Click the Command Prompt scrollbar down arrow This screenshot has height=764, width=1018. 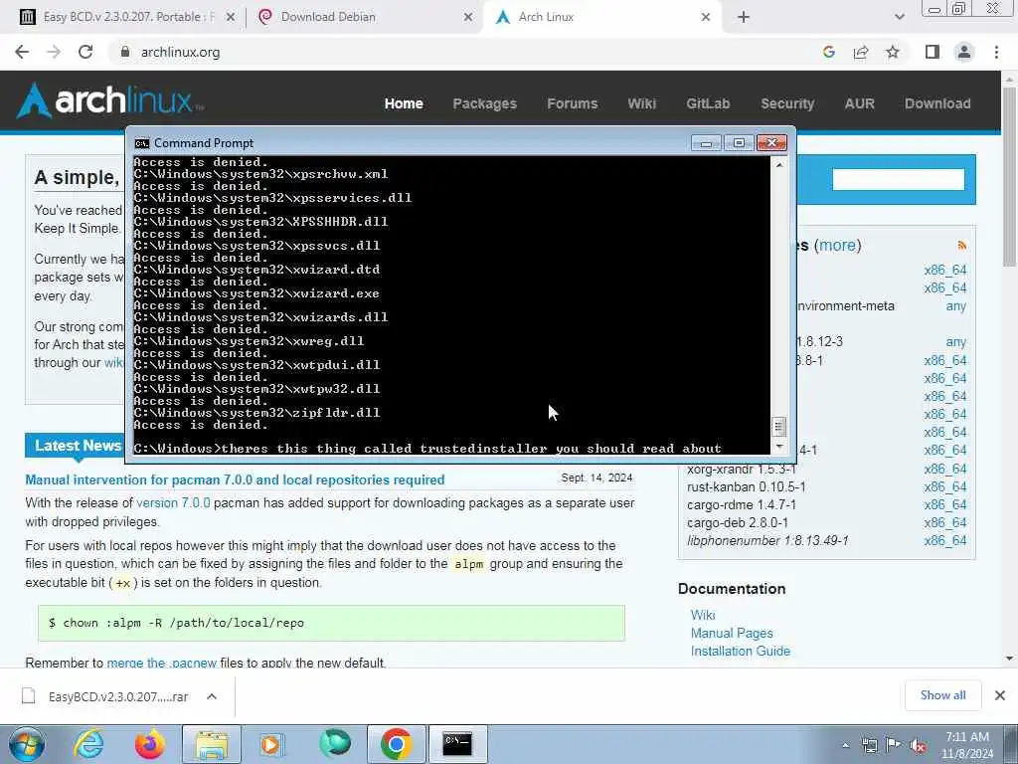779,447
